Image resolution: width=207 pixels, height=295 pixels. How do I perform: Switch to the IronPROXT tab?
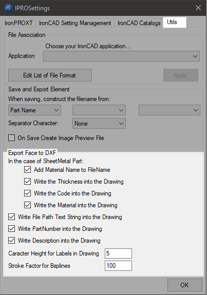tap(18, 23)
